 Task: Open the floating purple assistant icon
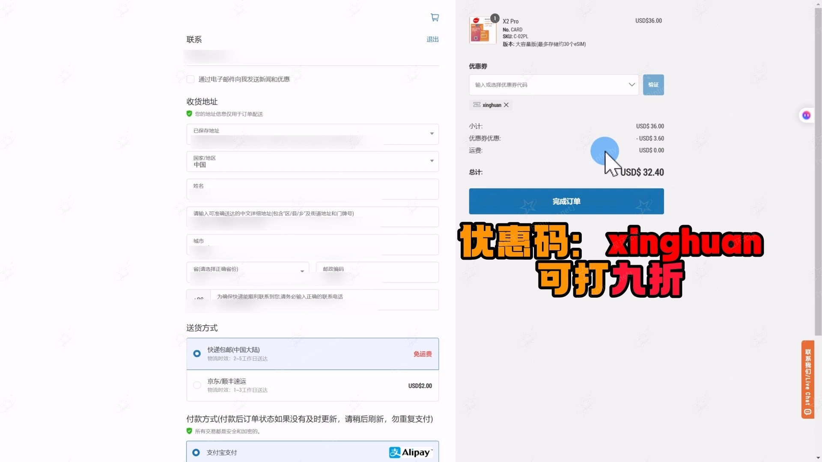click(x=806, y=115)
